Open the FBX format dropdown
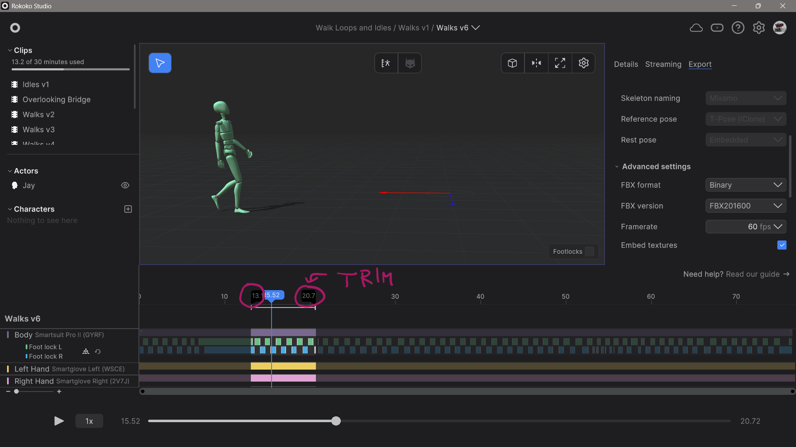Viewport: 796px width, 447px height. [745, 185]
